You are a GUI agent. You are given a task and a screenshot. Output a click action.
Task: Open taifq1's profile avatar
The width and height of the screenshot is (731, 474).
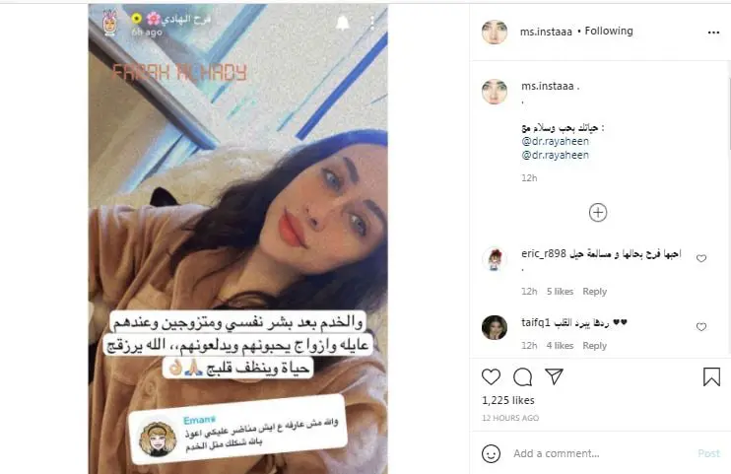coord(495,327)
